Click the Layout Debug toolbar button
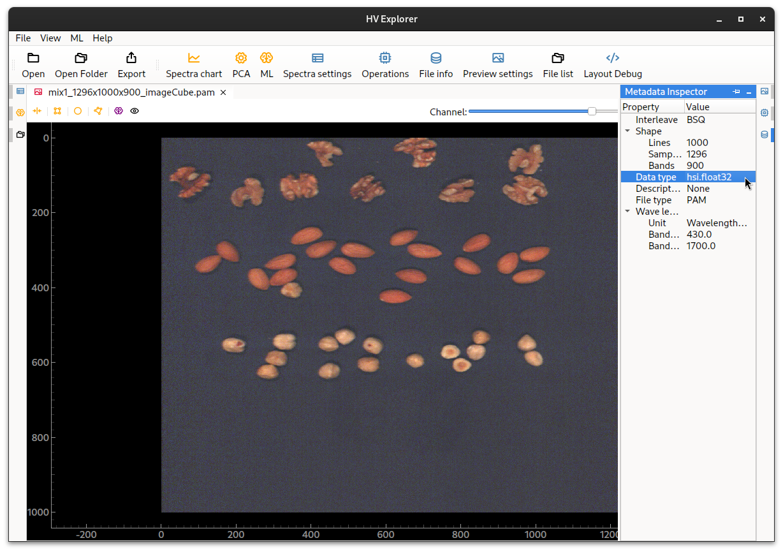Viewport: 783px width, 552px height. pos(613,66)
